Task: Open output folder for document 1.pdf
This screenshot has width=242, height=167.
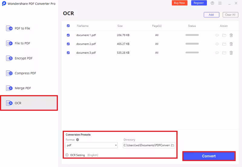Action: (x=224, y=35)
